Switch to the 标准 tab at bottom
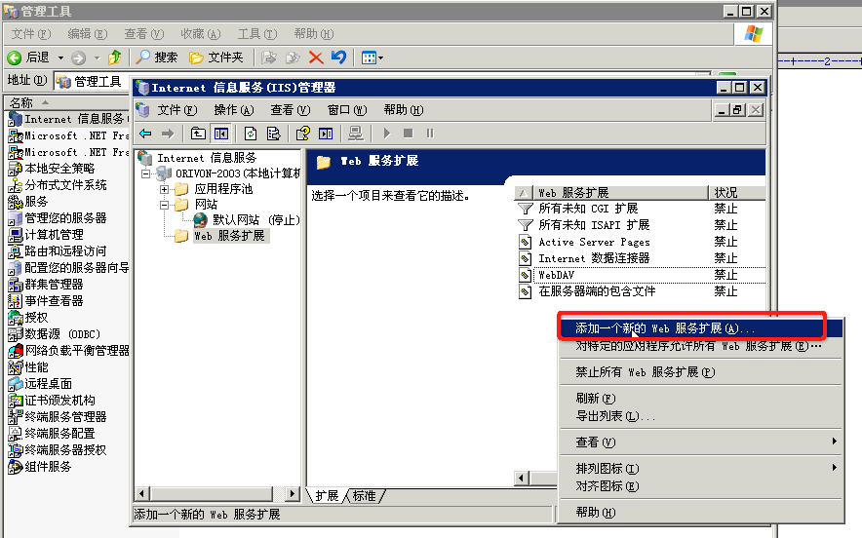The image size is (862, 538). pyautogui.click(x=365, y=496)
